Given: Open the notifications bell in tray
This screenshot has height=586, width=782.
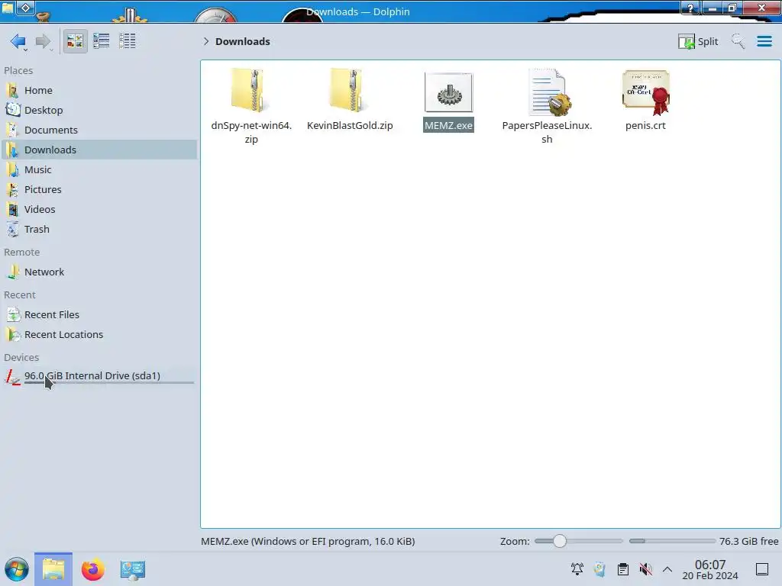Looking at the screenshot, I should click(577, 569).
